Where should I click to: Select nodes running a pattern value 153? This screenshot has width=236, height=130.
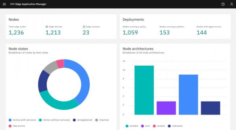coord(164,32)
